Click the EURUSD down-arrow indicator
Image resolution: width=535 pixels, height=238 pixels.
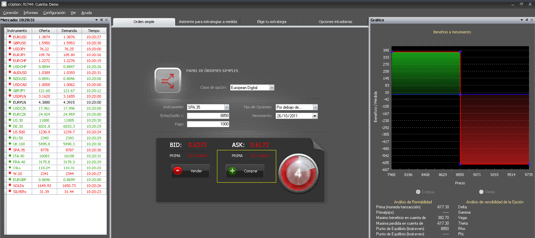10,37
